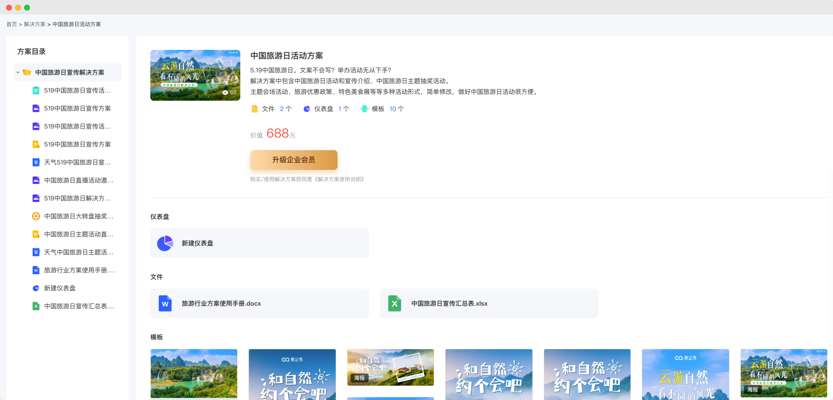Click the 仪表盘 pie icon in summary row
This screenshot has width=833, height=400.
click(307, 109)
